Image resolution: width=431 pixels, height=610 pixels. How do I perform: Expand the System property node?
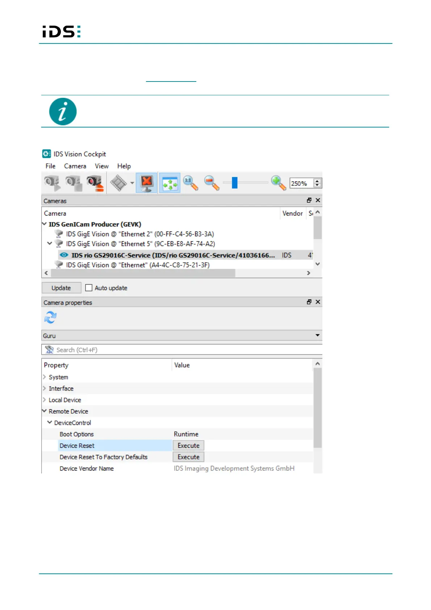pos(44,377)
